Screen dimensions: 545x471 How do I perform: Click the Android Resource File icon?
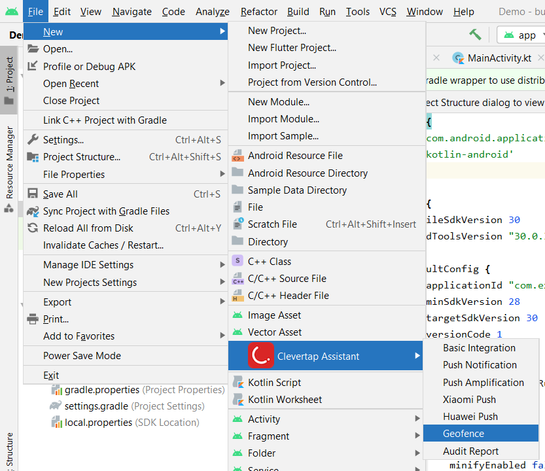[x=237, y=156]
